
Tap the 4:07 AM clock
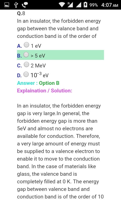click(x=110, y=5)
